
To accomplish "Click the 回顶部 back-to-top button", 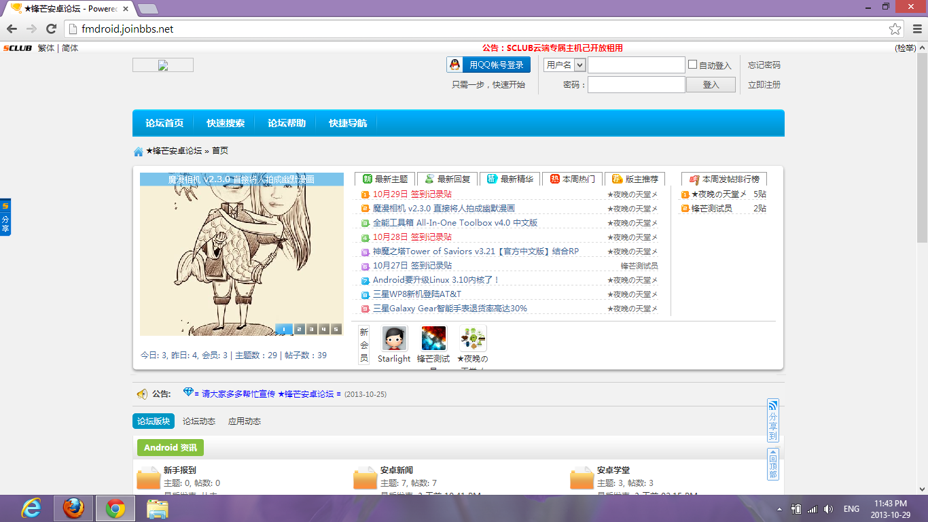I will (x=772, y=464).
